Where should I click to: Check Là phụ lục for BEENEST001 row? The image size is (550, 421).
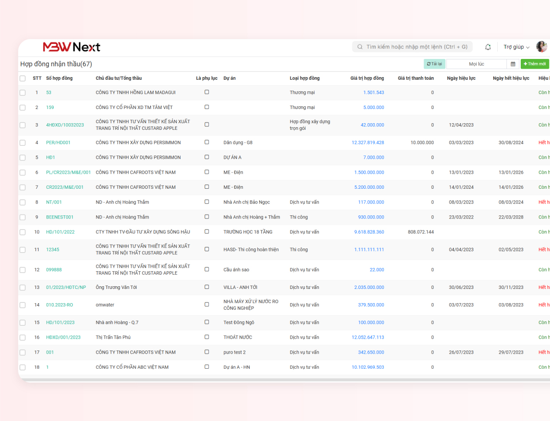(207, 217)
